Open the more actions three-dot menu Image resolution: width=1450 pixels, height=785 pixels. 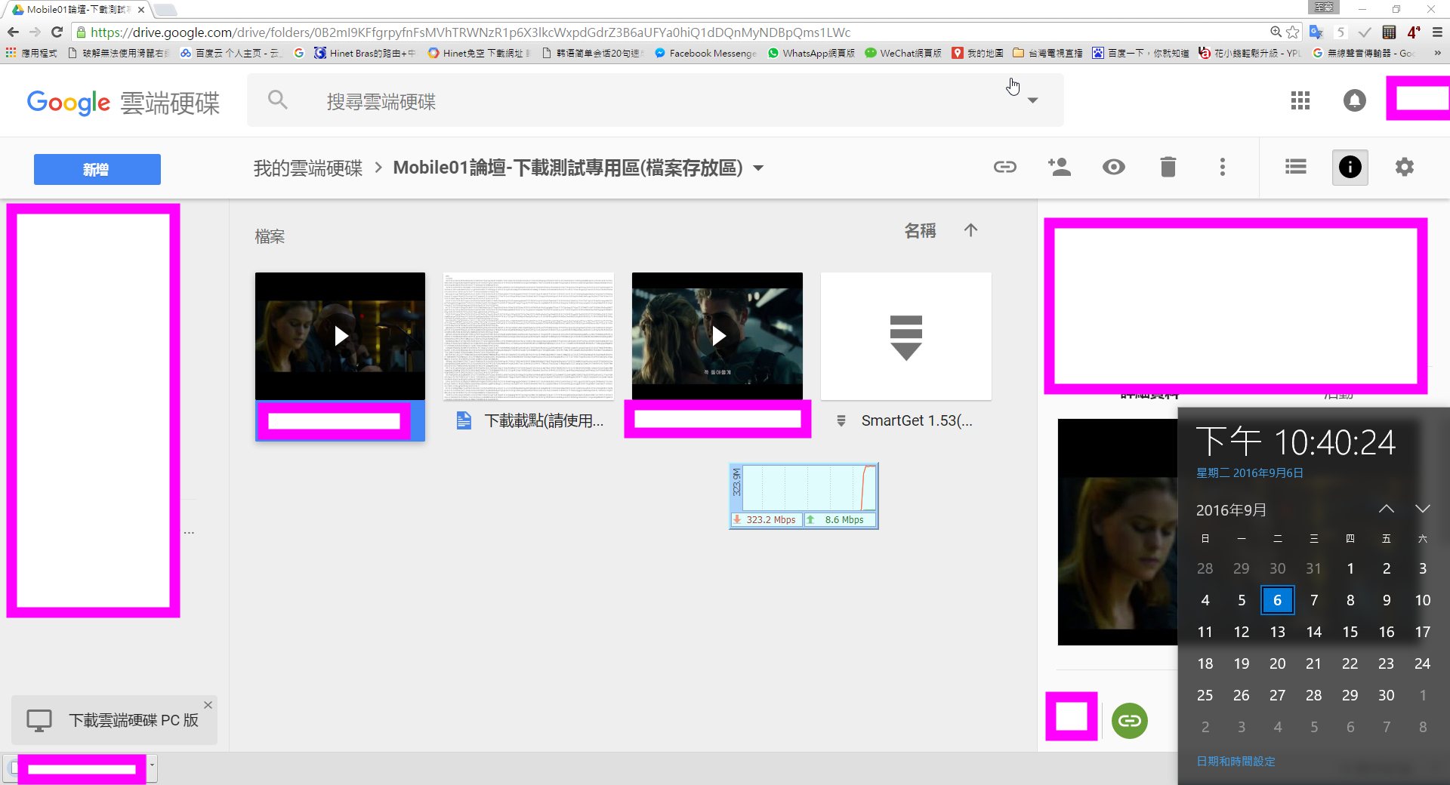click(1223, 167)
